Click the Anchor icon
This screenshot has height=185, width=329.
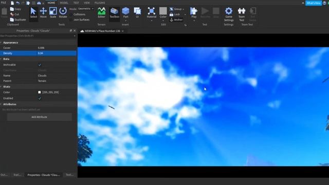tap(171, 20)
